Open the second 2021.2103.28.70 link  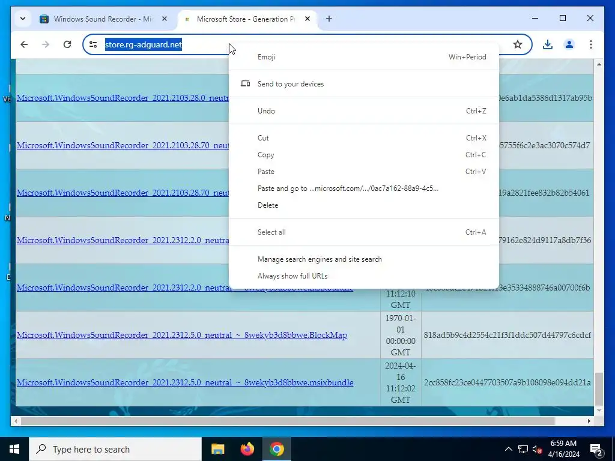coord(123,193)
